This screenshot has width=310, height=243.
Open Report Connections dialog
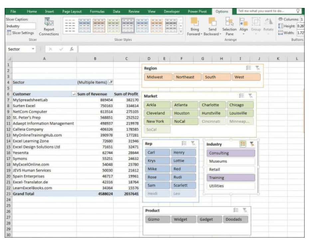click(x=49, y=27)
